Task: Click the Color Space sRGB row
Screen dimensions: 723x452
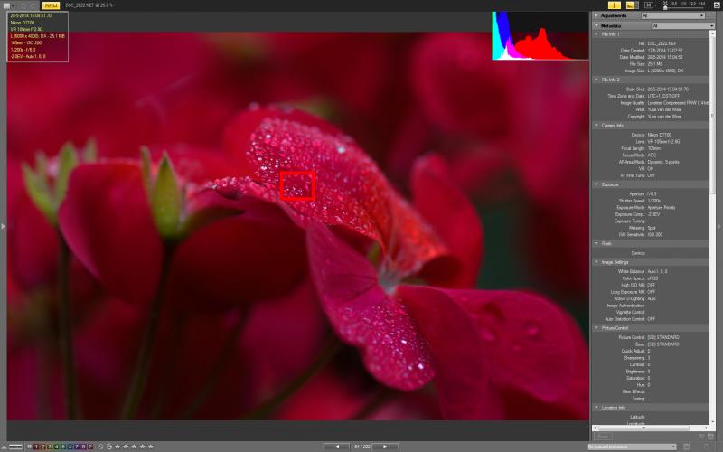Action: tap(651, 278)
